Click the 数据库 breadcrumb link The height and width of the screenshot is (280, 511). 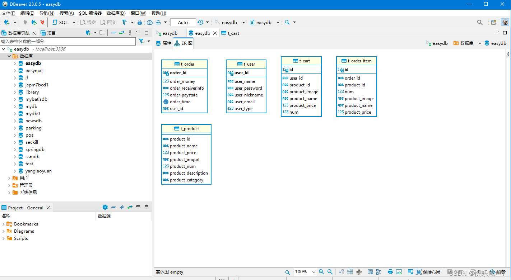pos(463,43)
